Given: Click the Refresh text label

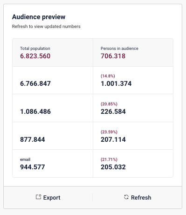Looking at the screenshot, I should pos(141,198).
